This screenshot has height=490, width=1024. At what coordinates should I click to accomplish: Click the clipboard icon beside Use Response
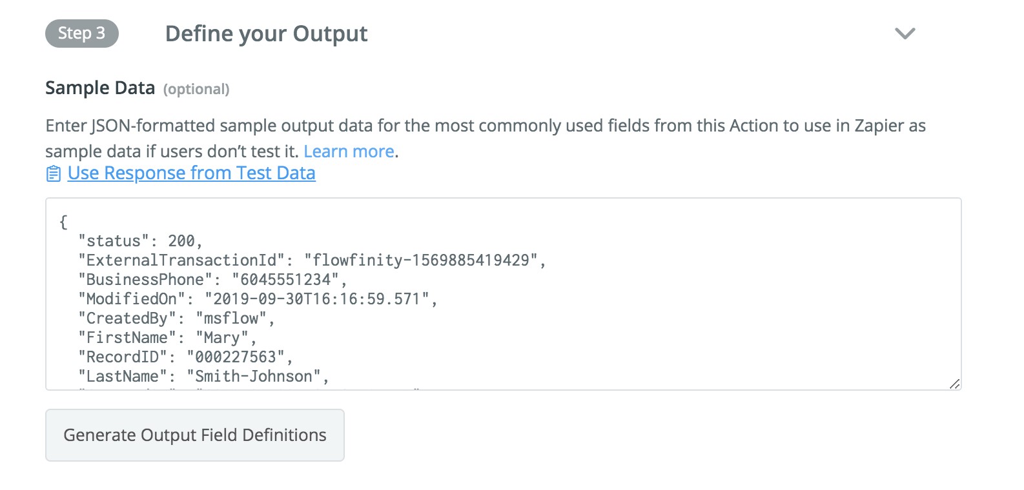[54, 173]
